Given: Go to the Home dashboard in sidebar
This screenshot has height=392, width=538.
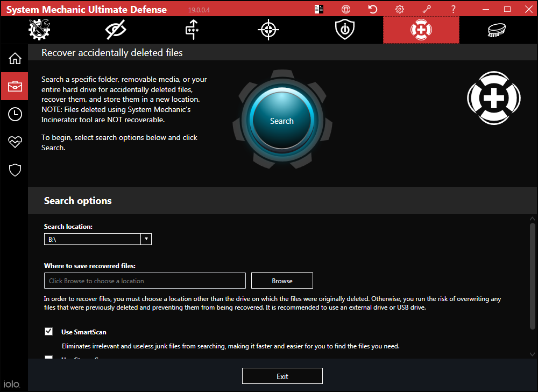Looking at the screenshot, I should 15,58.
